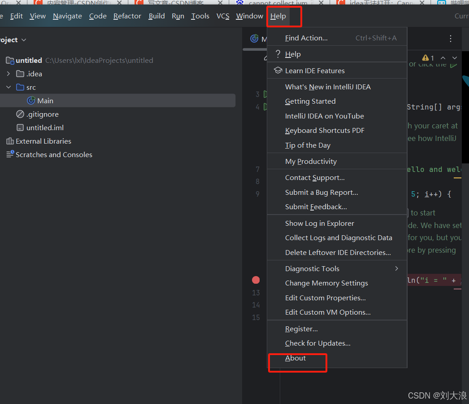Open the Help menu in menu bar
The height and width of the screenshot is (404, 469).
(x=278, y=16)
